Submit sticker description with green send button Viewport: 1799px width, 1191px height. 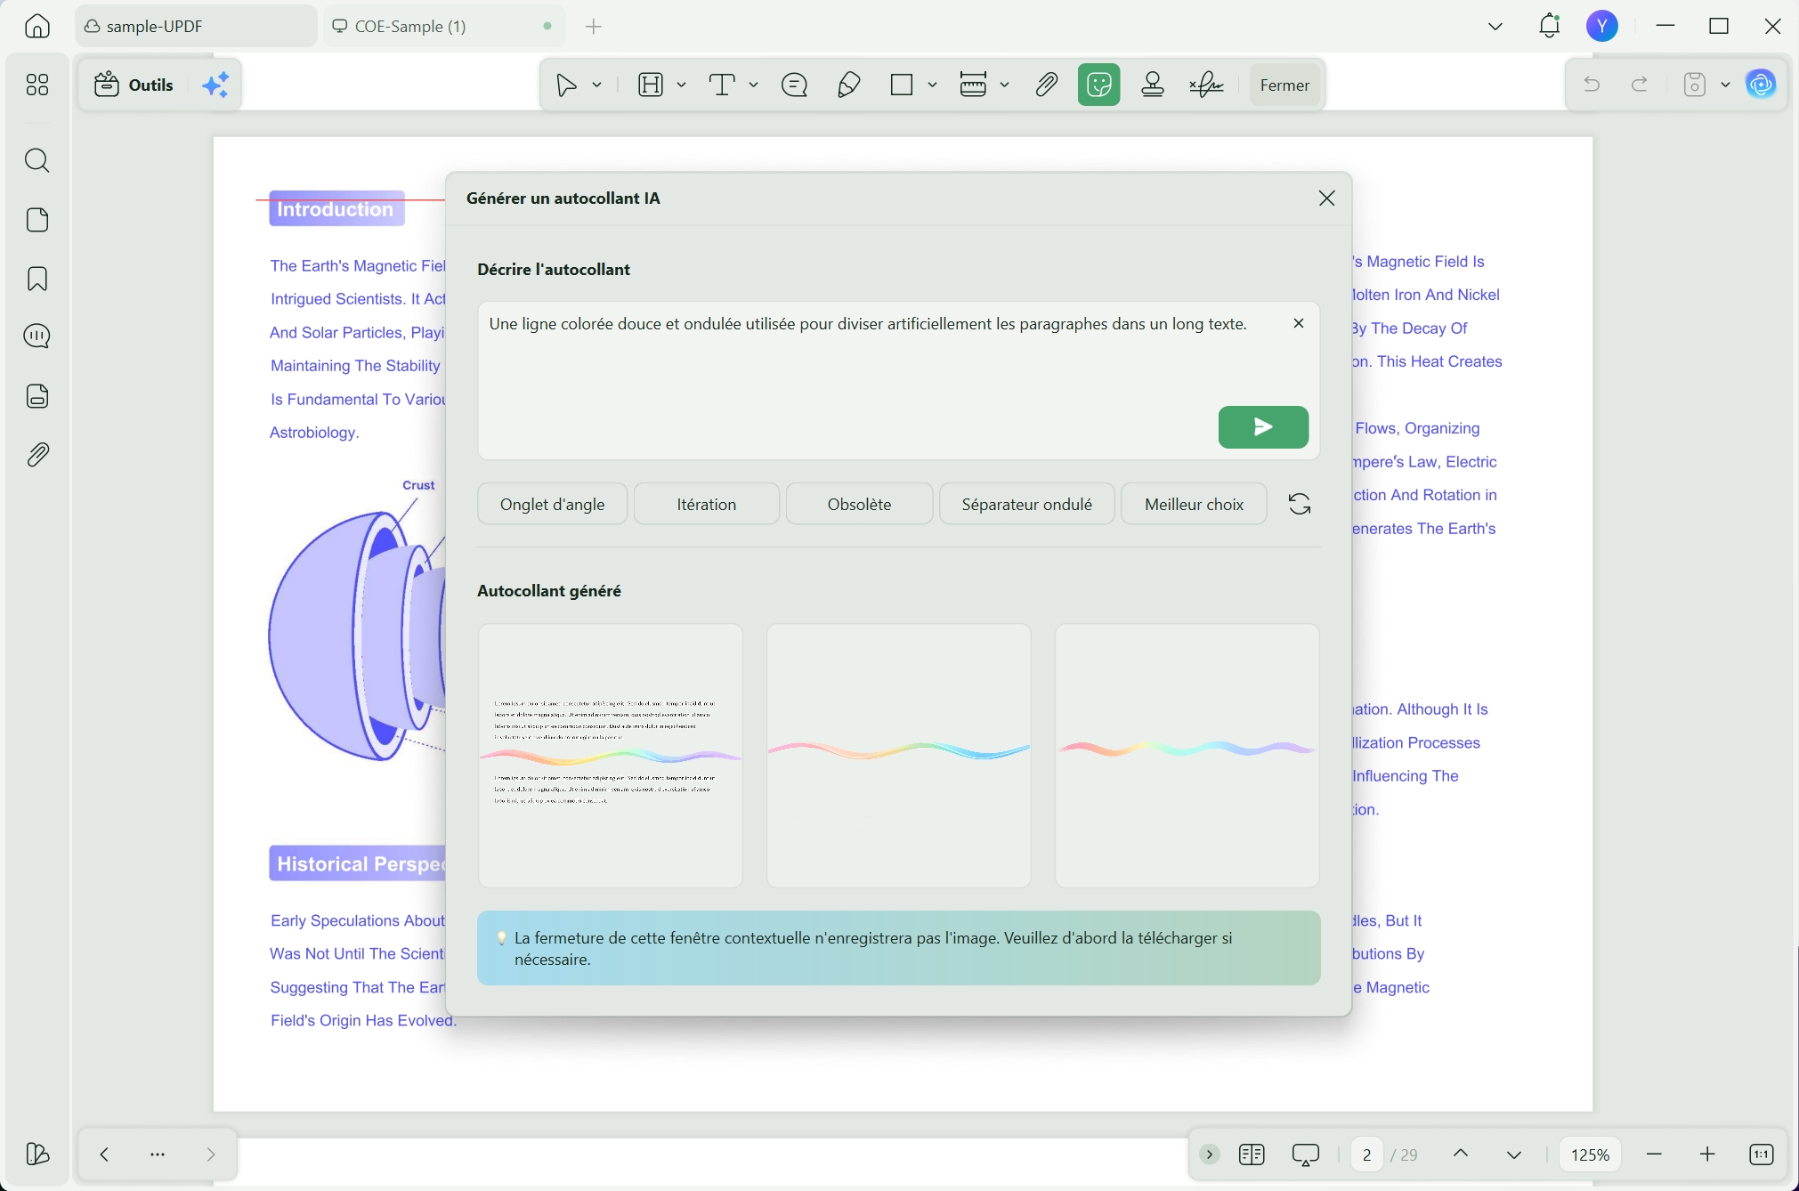point(1262,427)
